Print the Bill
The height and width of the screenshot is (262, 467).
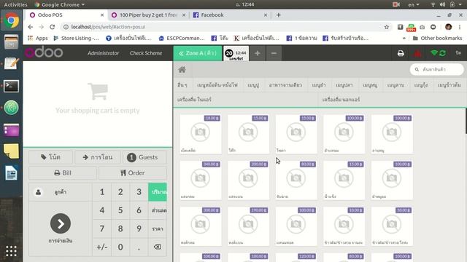pos(63,173)
